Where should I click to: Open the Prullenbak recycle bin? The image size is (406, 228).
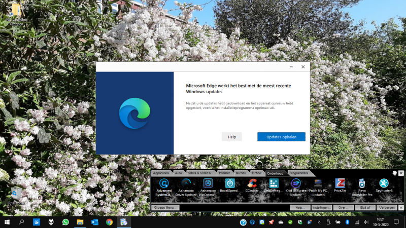(16, 196)
